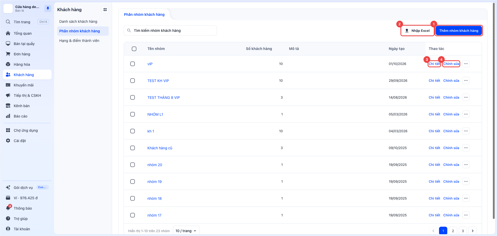Check the vIP group row checkbox
Screen dimensions: 497x236
click(133, 64)
